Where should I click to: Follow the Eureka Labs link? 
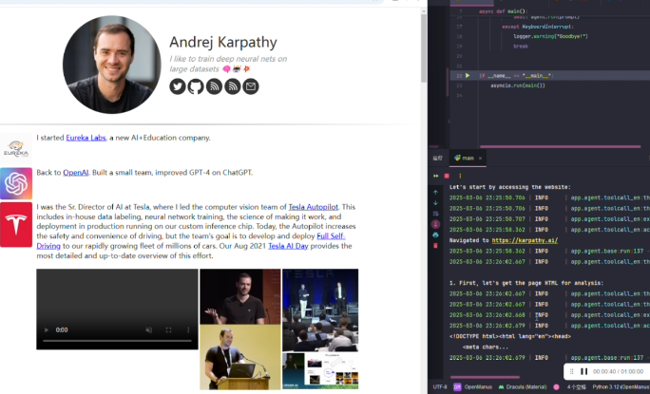86,138
